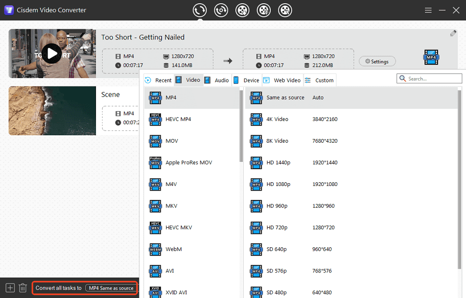Switch to the Convert mode icon
The image size is (466, 298).
(199, 10)
